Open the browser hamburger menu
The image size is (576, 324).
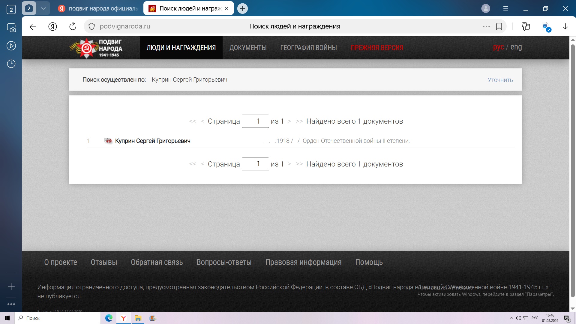pos(505,8)
